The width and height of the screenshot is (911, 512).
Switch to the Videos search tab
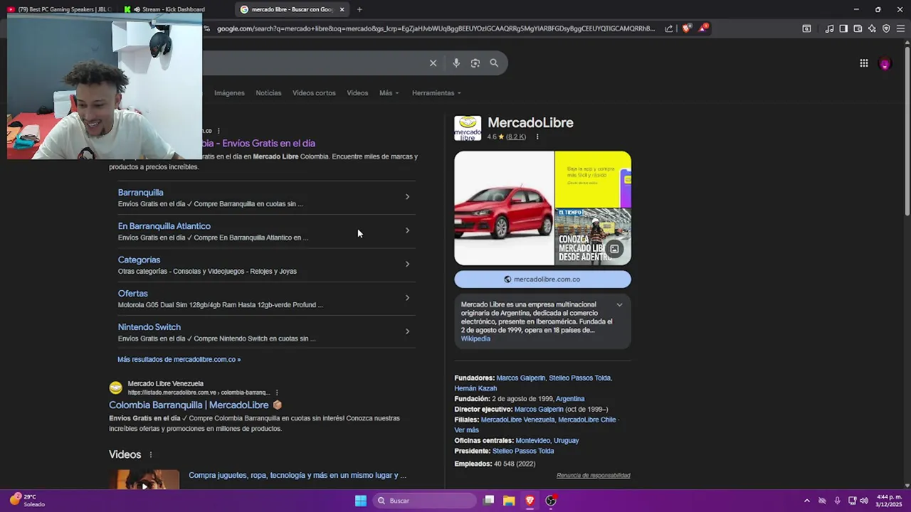click(x=357, y=93)
